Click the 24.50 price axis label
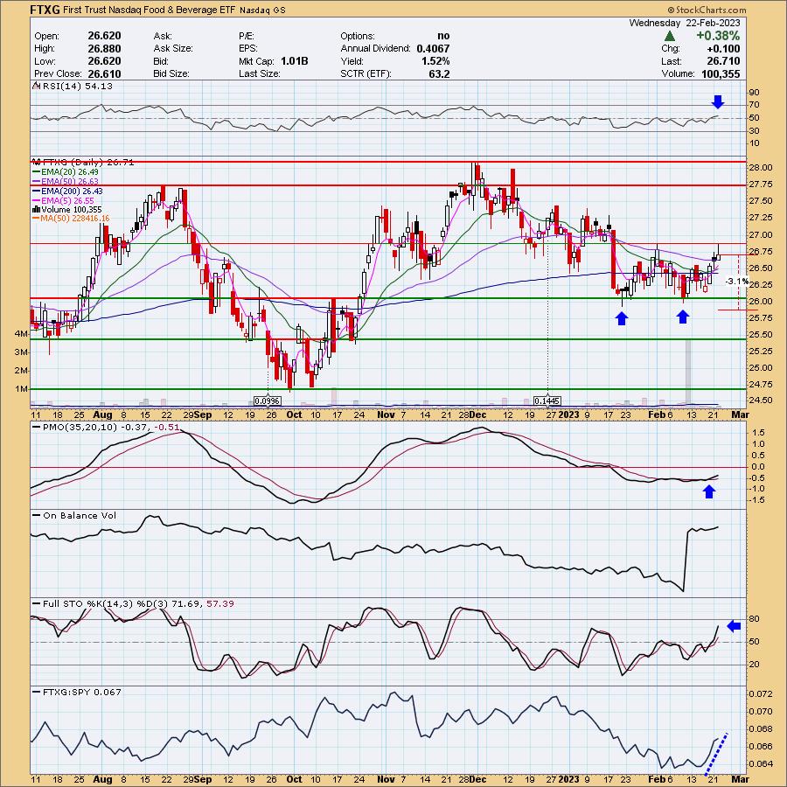Image resolution: width=787 pixels, height=787 pixels. click(761, 400)
